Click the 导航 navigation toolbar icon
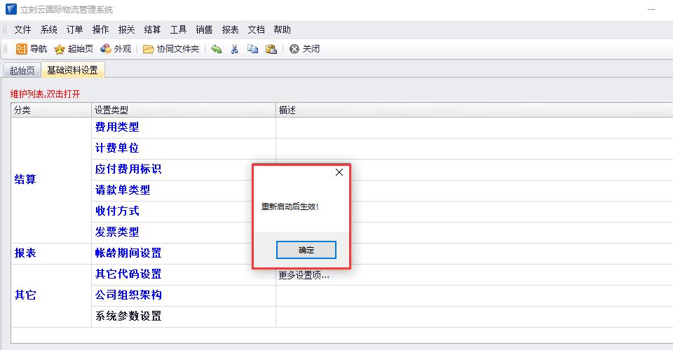The image size is (673, 350). coord(31,49)
